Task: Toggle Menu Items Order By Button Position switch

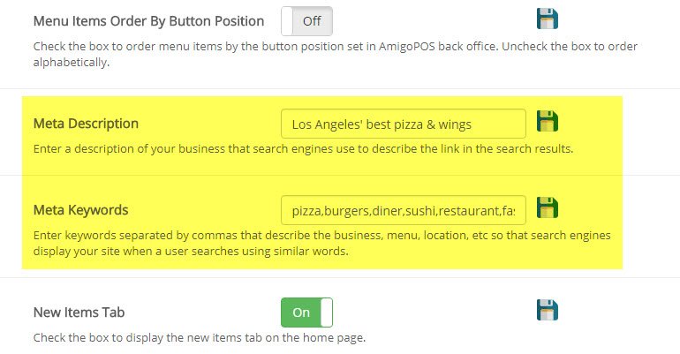Action: tap(306, 20)
